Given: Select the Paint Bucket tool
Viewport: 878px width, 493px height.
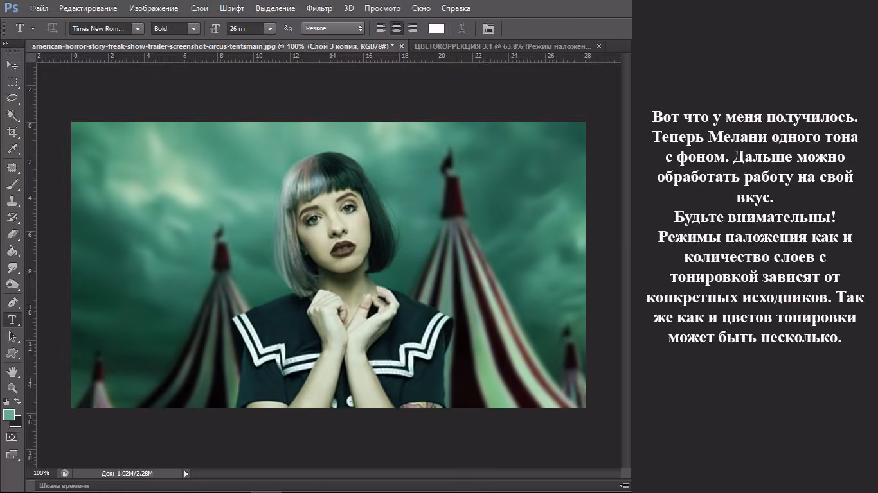Looking at the screenshot, I should tap(12, 251).
